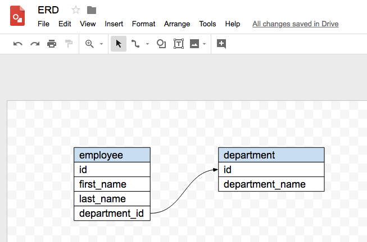Click 'All changes saved in Drive' link
The image size is (367, 242).
[295, 24]
